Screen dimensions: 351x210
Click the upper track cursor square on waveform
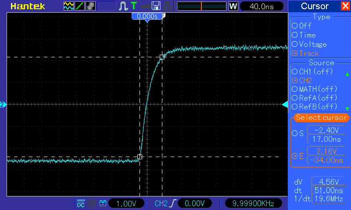pos(162,57)
